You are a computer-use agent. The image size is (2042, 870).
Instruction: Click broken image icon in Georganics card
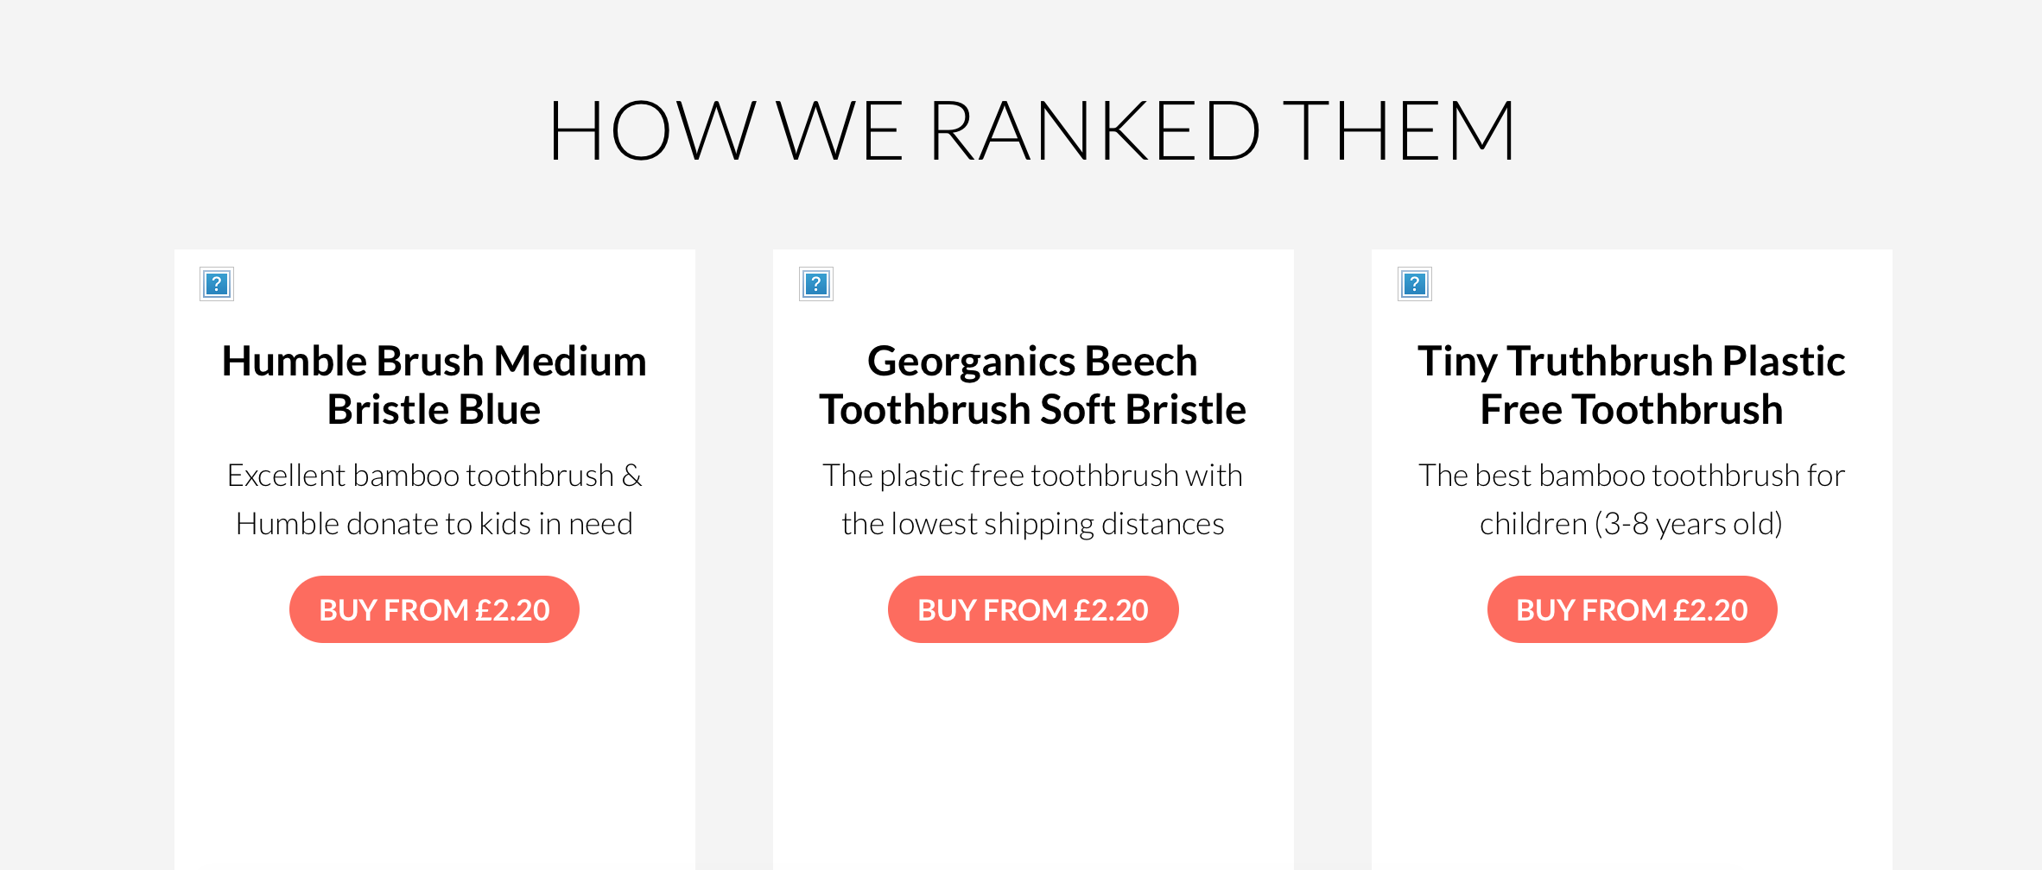click(815, 284)
